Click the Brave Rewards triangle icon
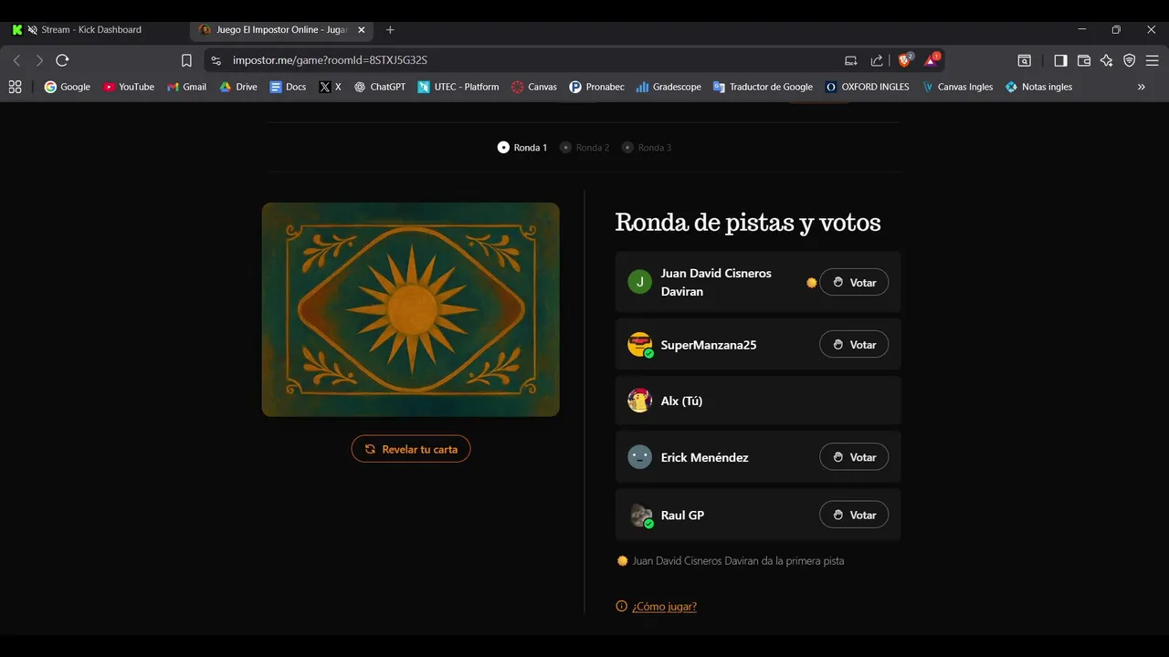 coord(931,60)
